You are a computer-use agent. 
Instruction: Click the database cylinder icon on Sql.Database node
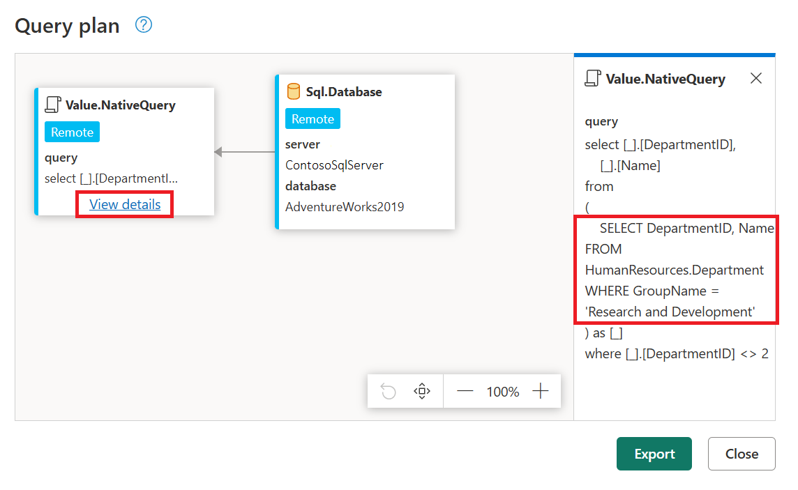point(292,91)
